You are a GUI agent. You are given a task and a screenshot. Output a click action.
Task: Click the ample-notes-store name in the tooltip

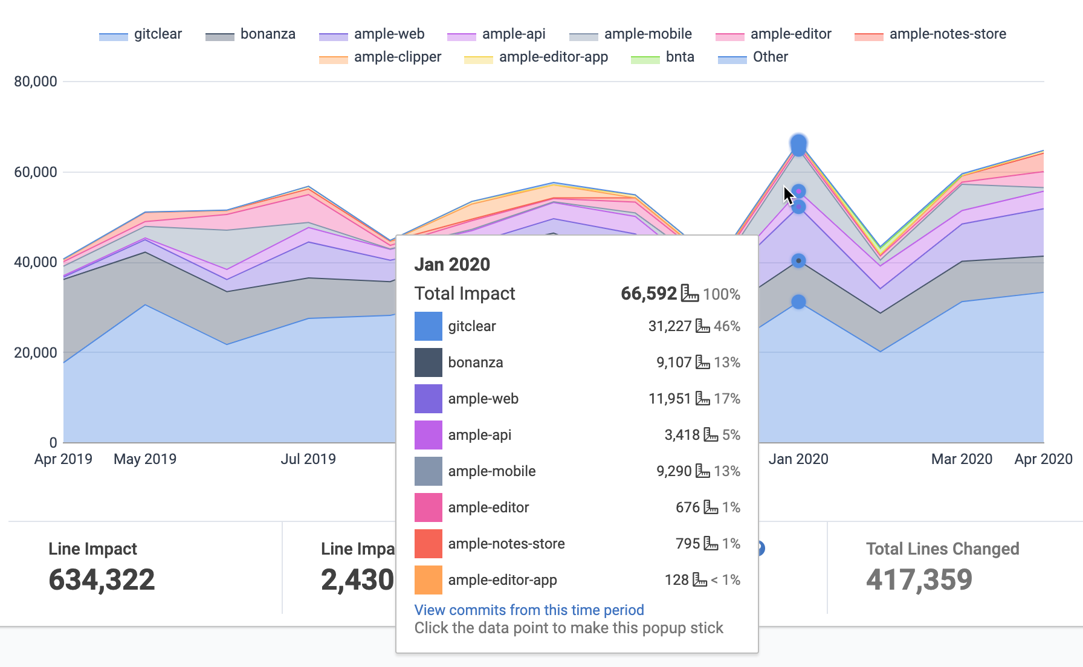tap(506, 544)
